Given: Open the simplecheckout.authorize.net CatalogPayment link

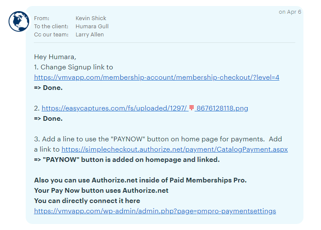Looking at the screenshot, I should point(174,149).
